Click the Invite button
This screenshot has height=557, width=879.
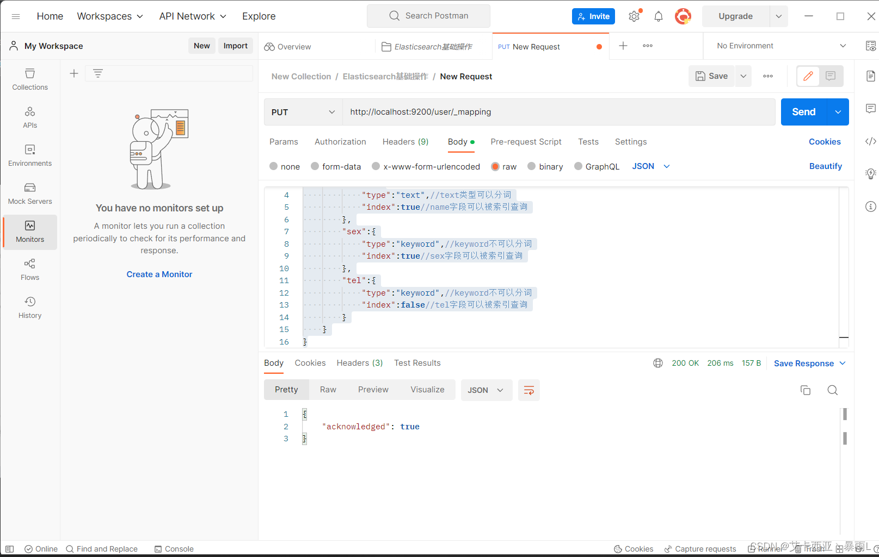click(594, 16)
